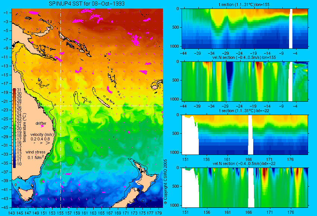Click "-29" on lon=155 velocity section axis
The image size is (317, 216).
pyautogui.click(x=225, y=107)
